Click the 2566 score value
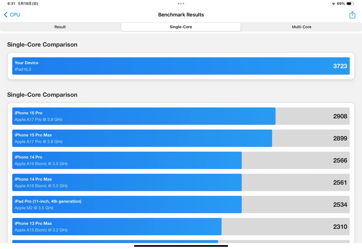This screenshot has height=249, width=362. (x=340, y=160)
